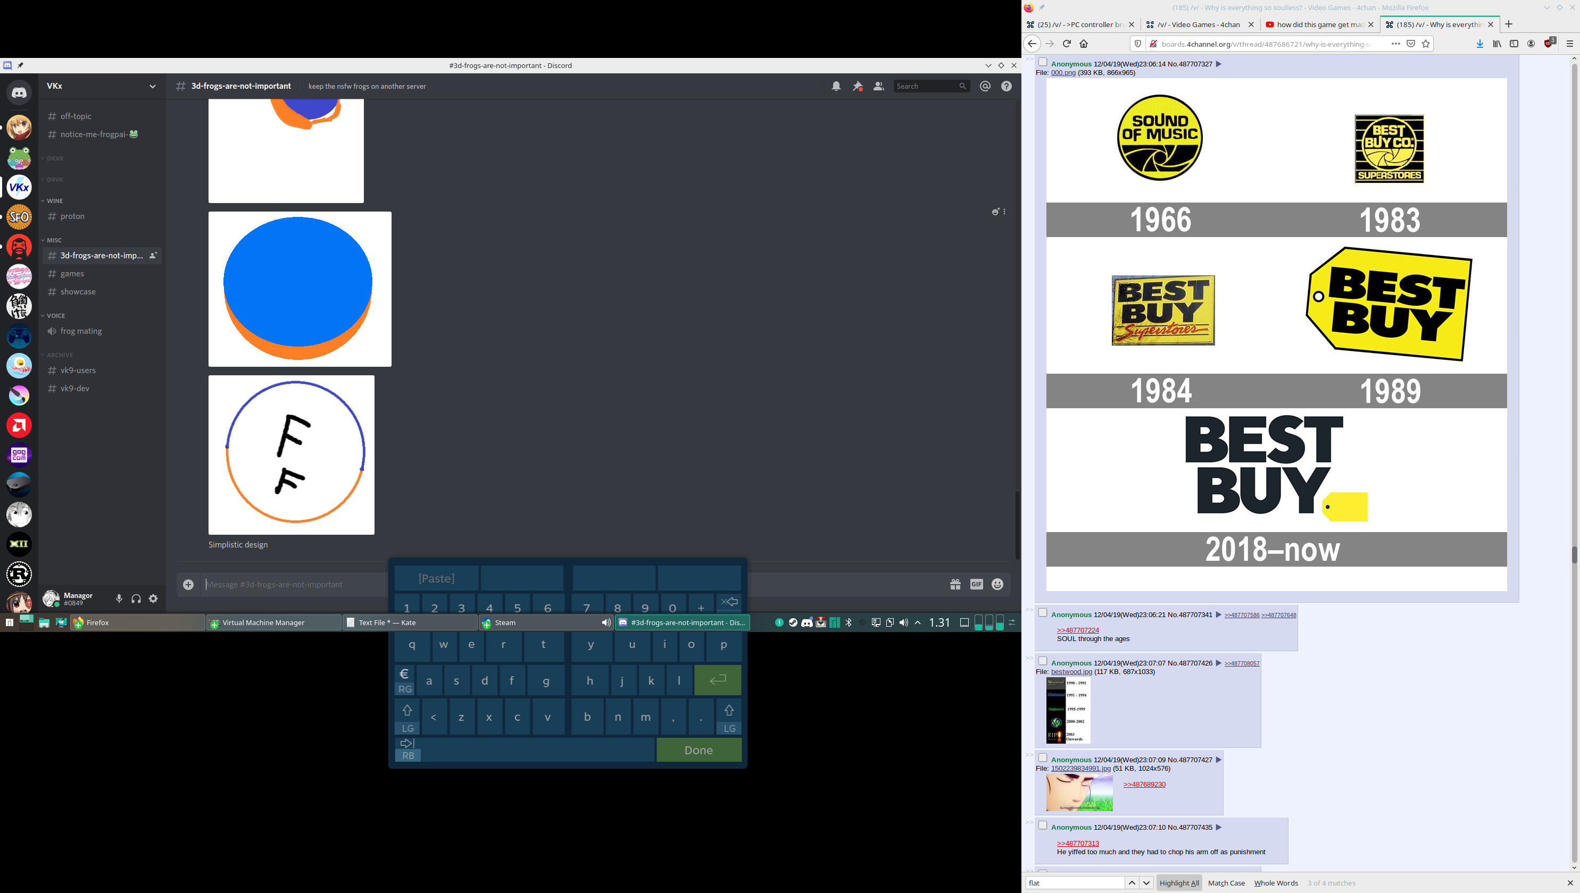Click backspace key on on-screen keyboard
Viewport: 1580px width, 893px height.
pyautogui.click(x=729, y=602)
